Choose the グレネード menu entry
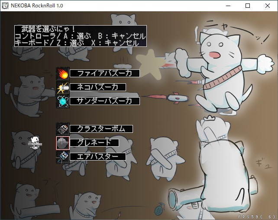This screenshot has height=220, width=278. pyautogui.click(x=94, y=143)
